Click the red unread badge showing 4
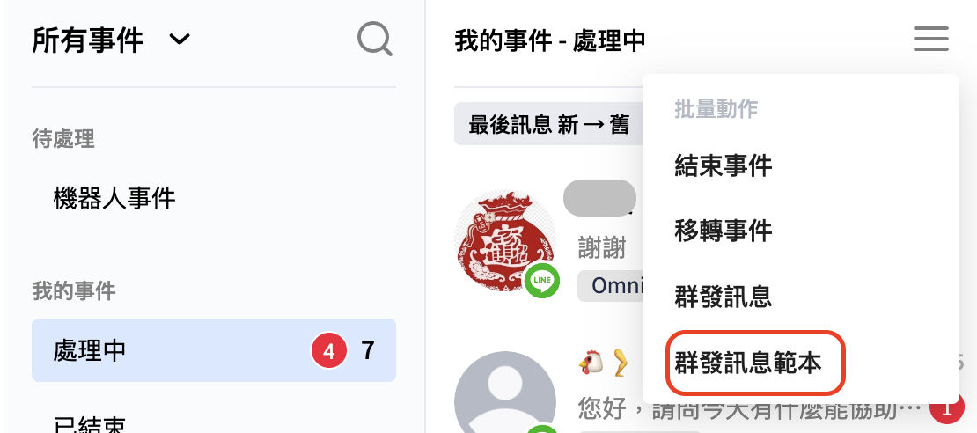Image resolution: width=977 pixels, height=433 pixels. [x=328, y=351]
